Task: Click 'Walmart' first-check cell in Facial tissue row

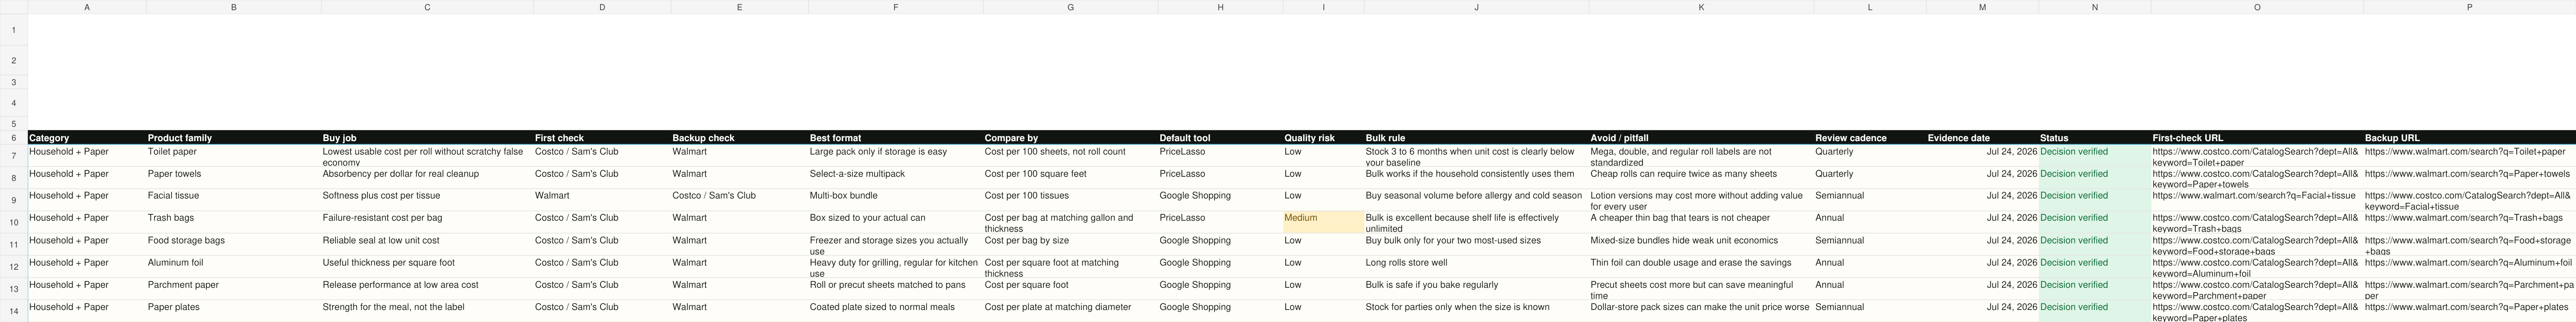Action: click(602, 200)
